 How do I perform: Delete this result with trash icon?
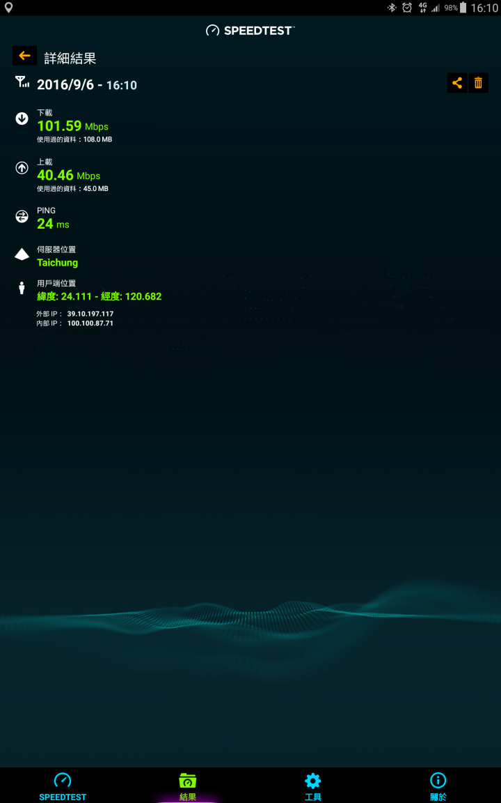coord(478,82)
